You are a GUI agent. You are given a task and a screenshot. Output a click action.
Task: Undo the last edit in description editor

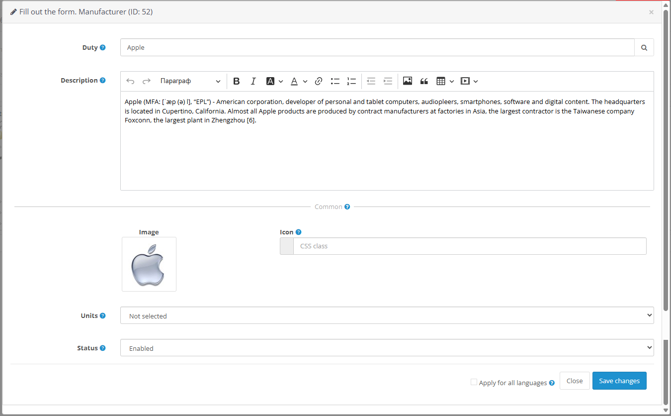[x=130, y=81]
